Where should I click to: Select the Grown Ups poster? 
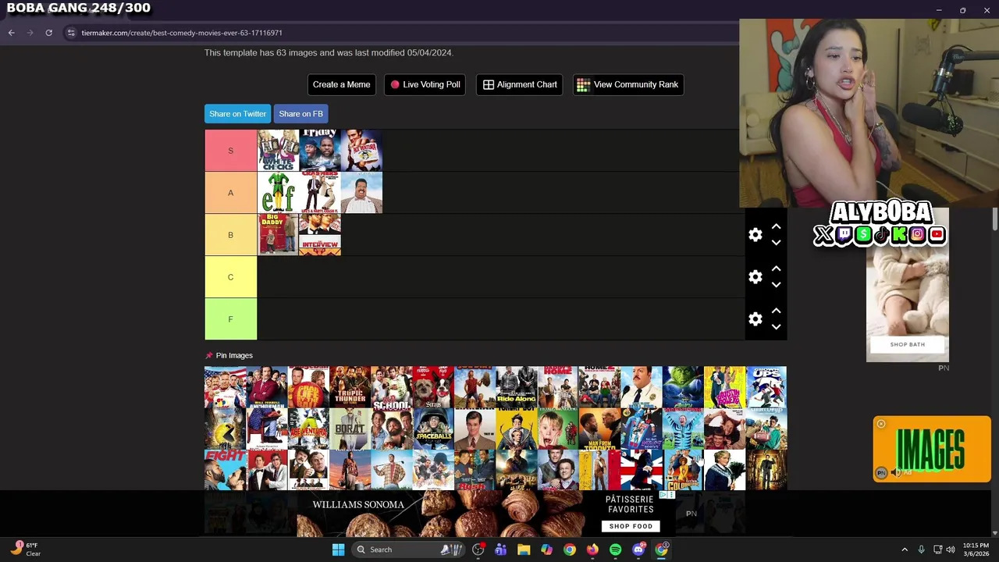coord(766,387)
